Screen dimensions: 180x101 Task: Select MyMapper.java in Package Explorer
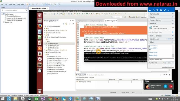click(x=54, y=46)
